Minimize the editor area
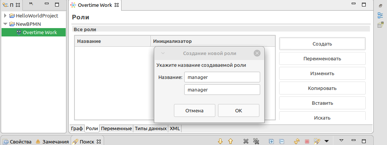This screenshot has height=145, width=387. (x=354, y=4)
